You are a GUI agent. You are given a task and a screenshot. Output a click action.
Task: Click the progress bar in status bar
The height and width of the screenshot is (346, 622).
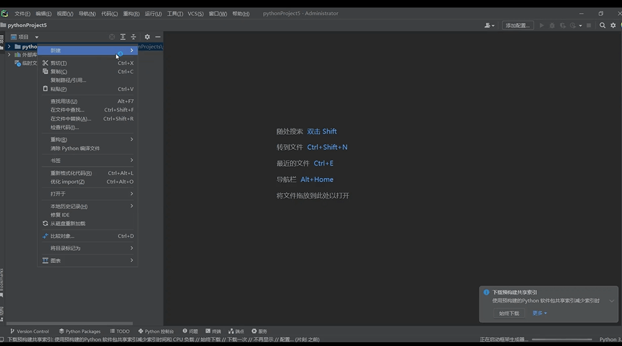[x=553, y=340]
